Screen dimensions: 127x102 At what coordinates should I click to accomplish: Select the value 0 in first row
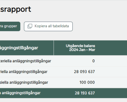coord(93,61)
